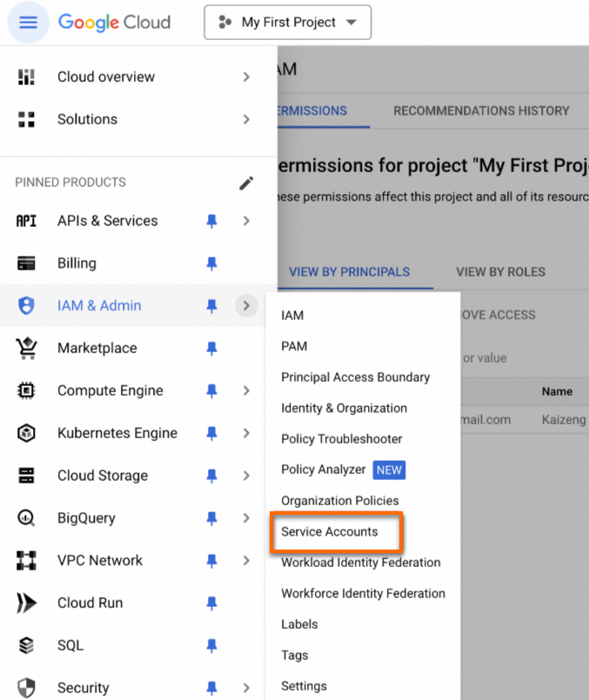
Task: Click the Compute Engine chip icon
Action: pos(26,390)
